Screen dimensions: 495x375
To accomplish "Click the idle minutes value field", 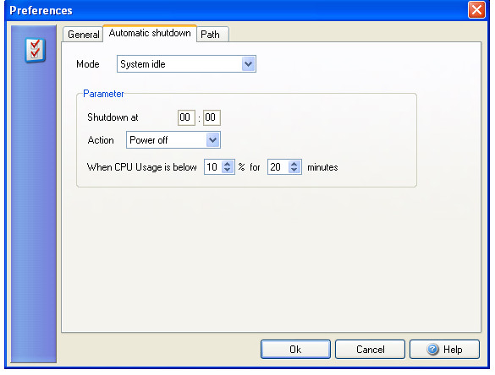I will point(278,167).
